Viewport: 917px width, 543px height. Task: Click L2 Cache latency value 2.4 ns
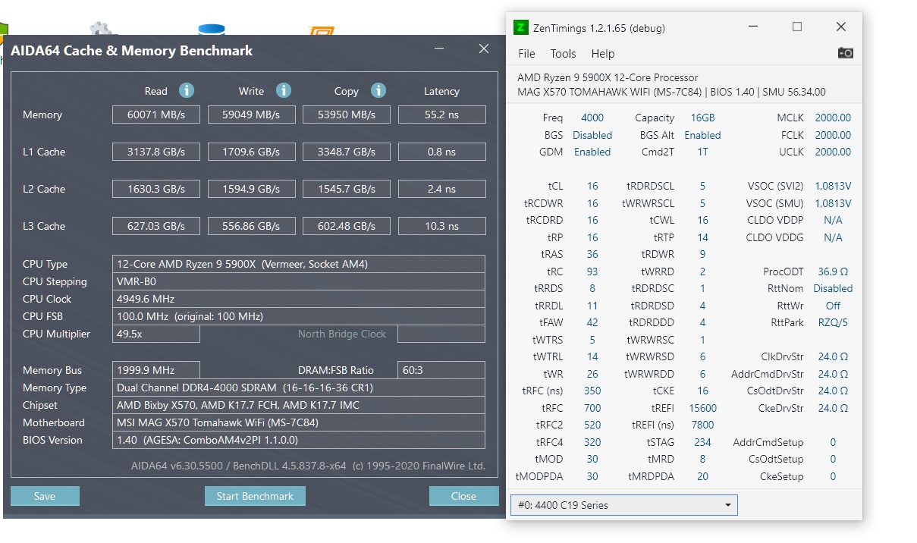[x=441, y=189]
